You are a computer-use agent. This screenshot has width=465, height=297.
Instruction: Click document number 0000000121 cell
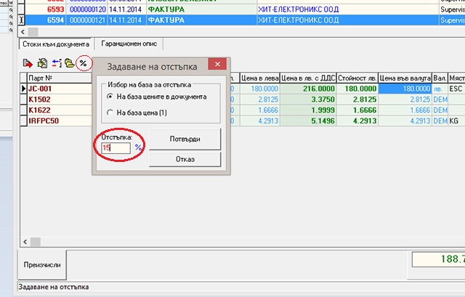[x=87, y=20]
